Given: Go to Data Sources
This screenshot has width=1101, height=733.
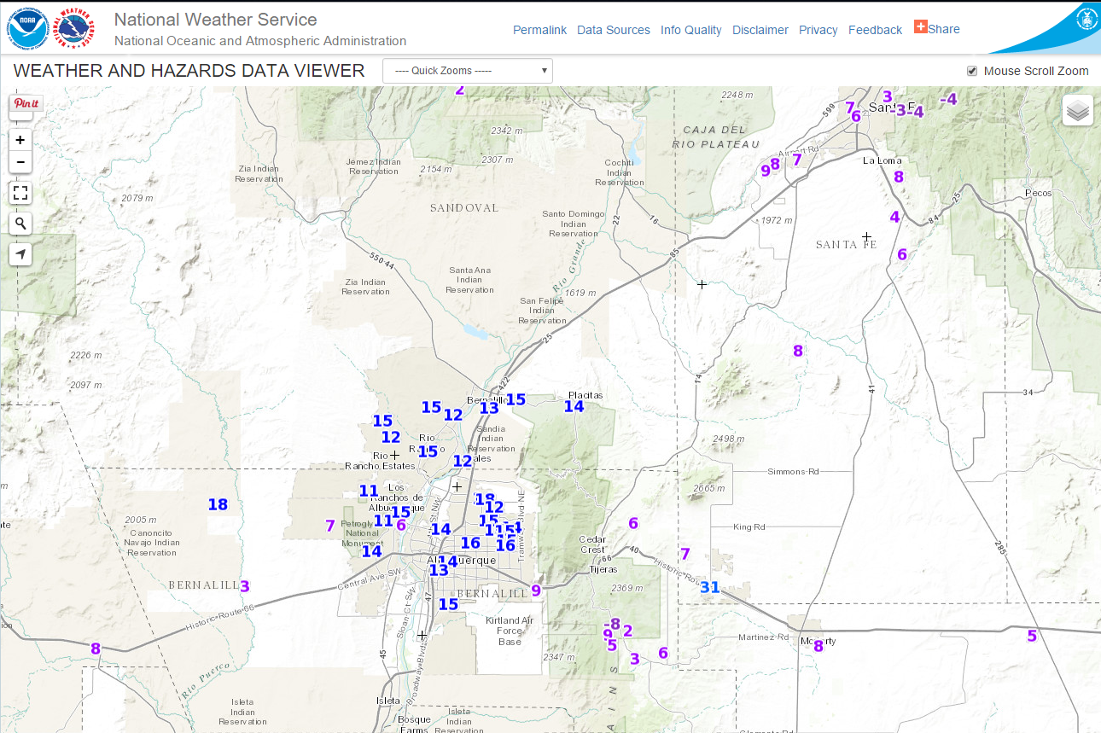Looking at the screenshot, I should point(614,30).
